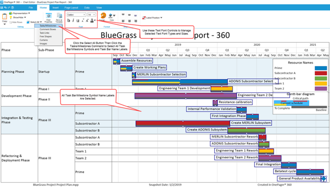This screenshot has height=187, width=330.
Task: Align text to vertical middle icon
Action: [129, 15]
